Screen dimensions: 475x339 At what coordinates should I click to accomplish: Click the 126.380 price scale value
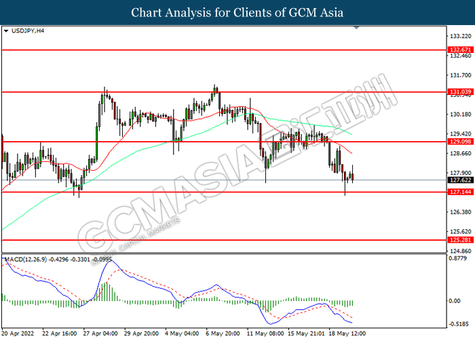click(461, 212)
